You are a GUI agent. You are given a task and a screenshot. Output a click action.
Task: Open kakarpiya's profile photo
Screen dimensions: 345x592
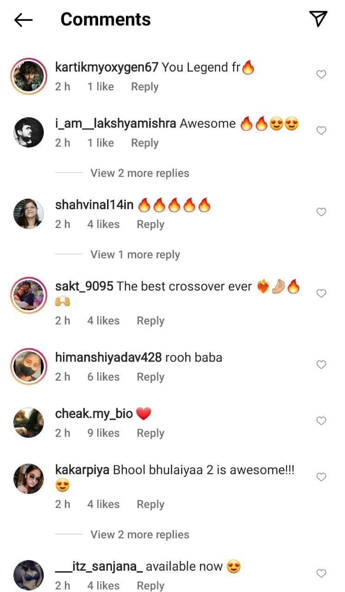(29, 479)
